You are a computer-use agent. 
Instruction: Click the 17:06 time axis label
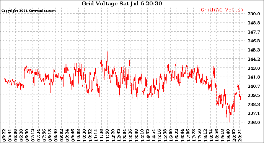point(188,135)
